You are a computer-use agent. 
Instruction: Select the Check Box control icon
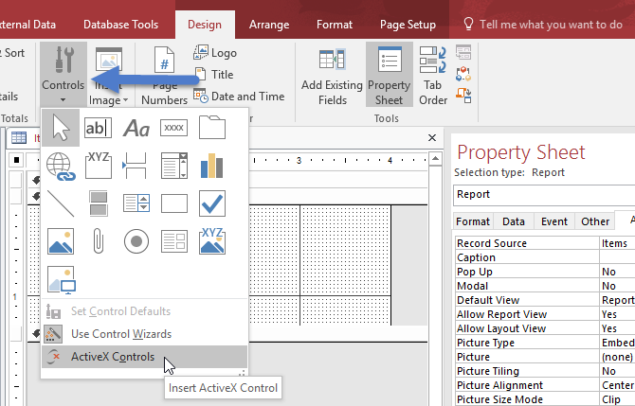(x=212, y=203)
